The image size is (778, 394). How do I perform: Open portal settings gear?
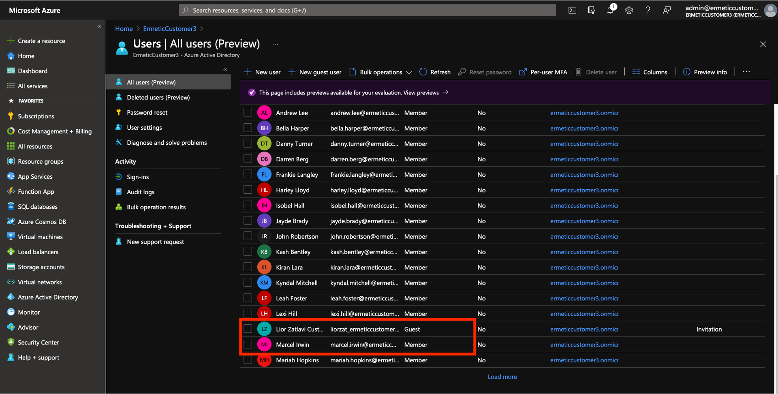pos(629,11)
